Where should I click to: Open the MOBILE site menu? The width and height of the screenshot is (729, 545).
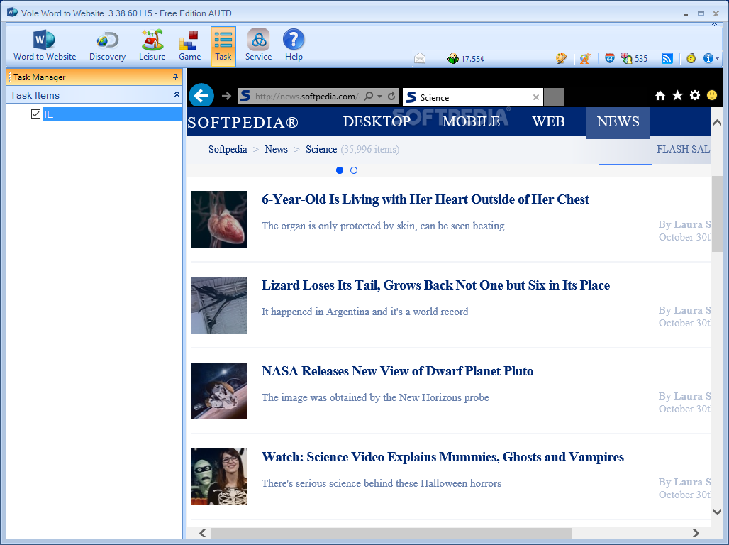[471, 121]
